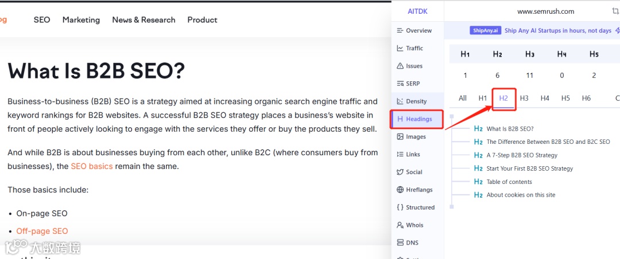This screenshot has height=259, width=620.
Task: Select the H1 headings tab
Action: (483, 98)
